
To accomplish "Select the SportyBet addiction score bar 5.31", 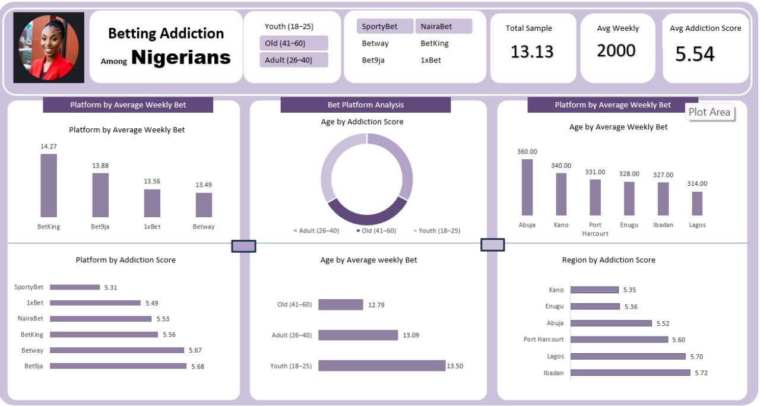I will click(x=75, y=287).
